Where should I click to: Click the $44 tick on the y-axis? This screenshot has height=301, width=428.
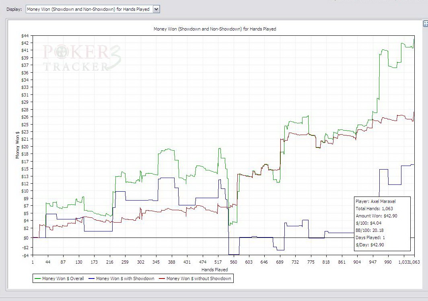pos(25,36)
